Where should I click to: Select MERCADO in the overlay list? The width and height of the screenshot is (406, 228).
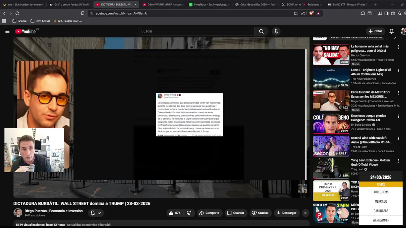(x=381, y=201)
